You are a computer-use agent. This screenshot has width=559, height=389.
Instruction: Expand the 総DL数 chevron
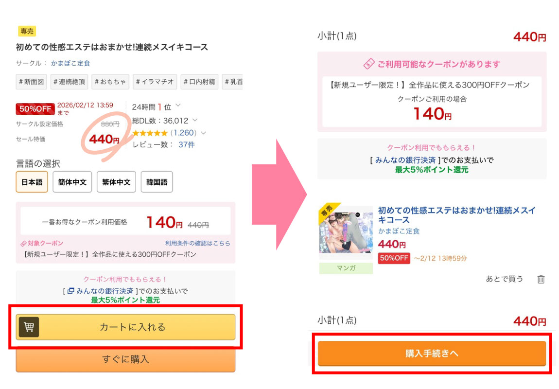(x=194, y=120)
